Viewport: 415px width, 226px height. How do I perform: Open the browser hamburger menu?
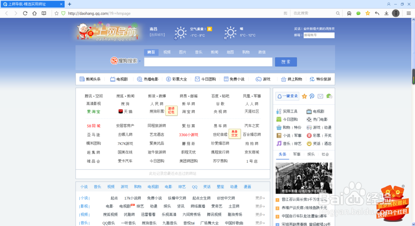409,13
